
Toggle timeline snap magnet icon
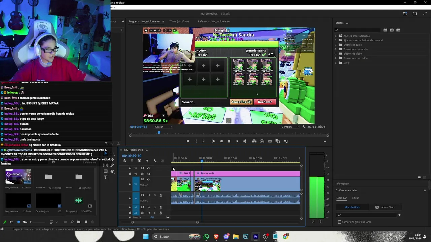[x=132, y=161]
